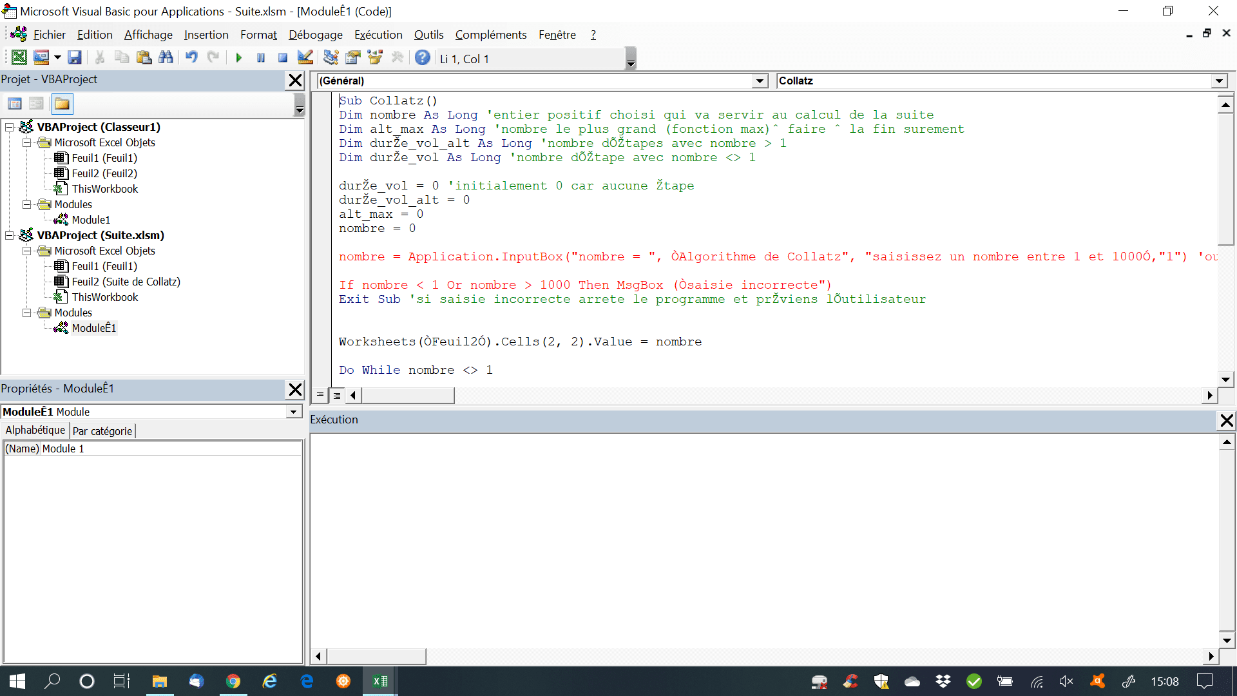Collapse the VBAProject (Classeur1) tree node
The width and height of the screenshot is (1237, 696).
pyautogui.click(x=10, y=127)
